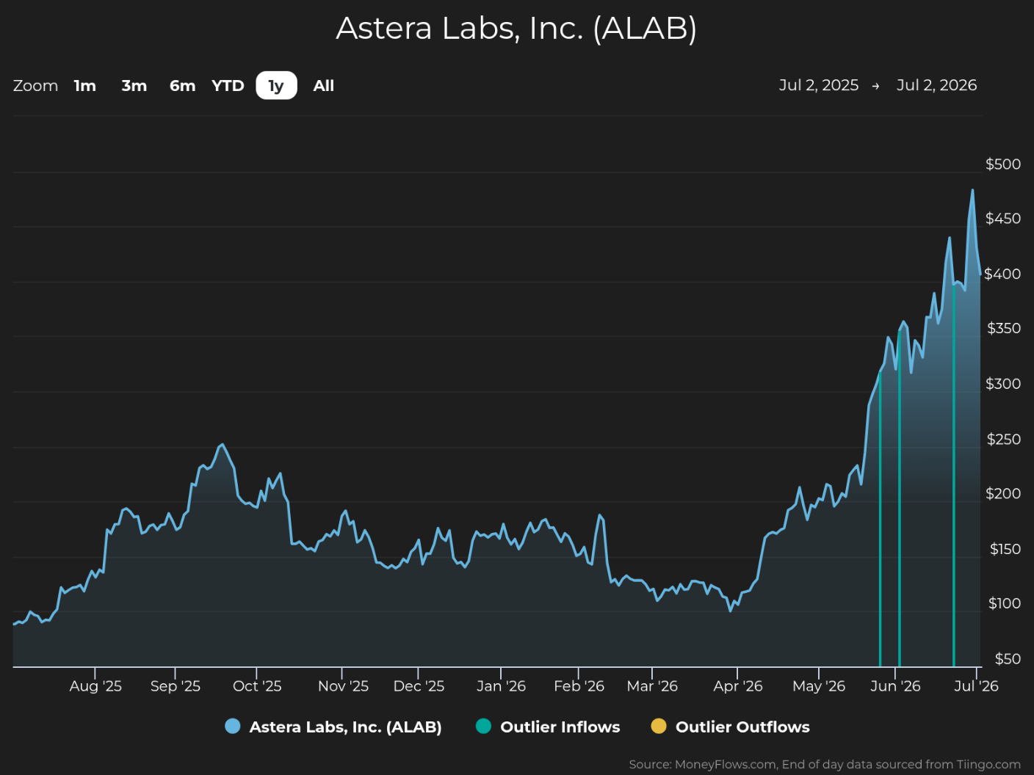The width and height of the screenshot is (1034, 775).
Task: Click the $100 y-axis label
Action: [1005, 603]
